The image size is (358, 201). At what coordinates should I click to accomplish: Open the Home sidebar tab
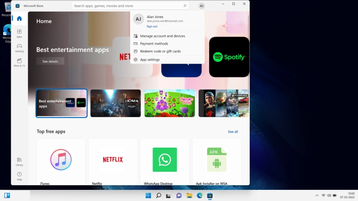point(19,19)
